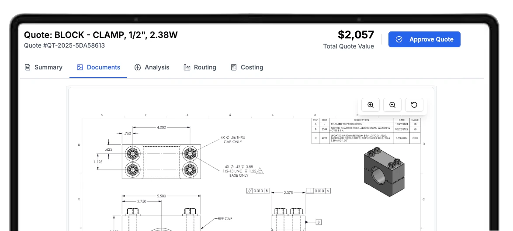
Task: Reset the drawing view with the rotate icon
Action: tap(414, 105)
